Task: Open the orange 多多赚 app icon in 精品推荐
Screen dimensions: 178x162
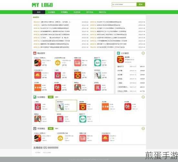Action: (38, 87)
